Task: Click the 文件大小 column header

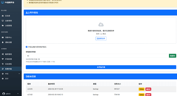Action: (x=117, y=84)
